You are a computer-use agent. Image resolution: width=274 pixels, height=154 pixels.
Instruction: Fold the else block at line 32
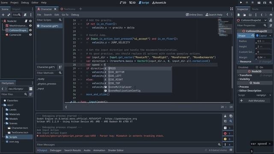tap(78, 80)
